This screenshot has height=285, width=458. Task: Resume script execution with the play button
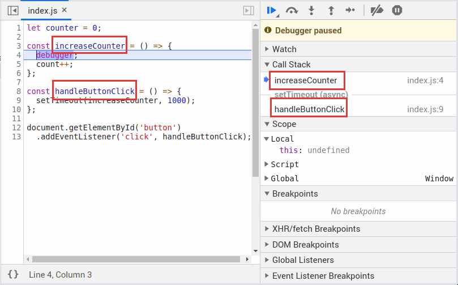click(272, 10)
